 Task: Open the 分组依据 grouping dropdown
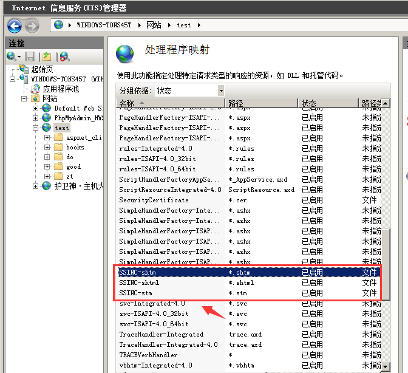[220, 91]
